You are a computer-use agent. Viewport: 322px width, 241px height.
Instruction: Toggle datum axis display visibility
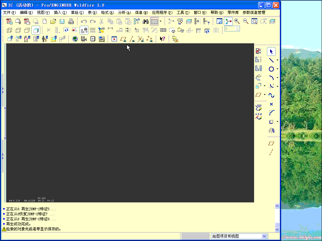click(132, 39)
